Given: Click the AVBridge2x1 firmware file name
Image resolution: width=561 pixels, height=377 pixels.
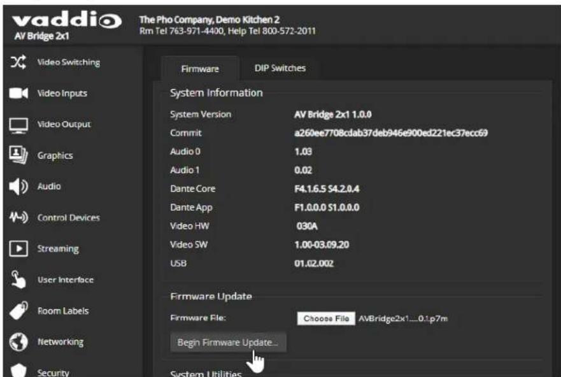Looking at the screenshot, I should tap(403, 318).
